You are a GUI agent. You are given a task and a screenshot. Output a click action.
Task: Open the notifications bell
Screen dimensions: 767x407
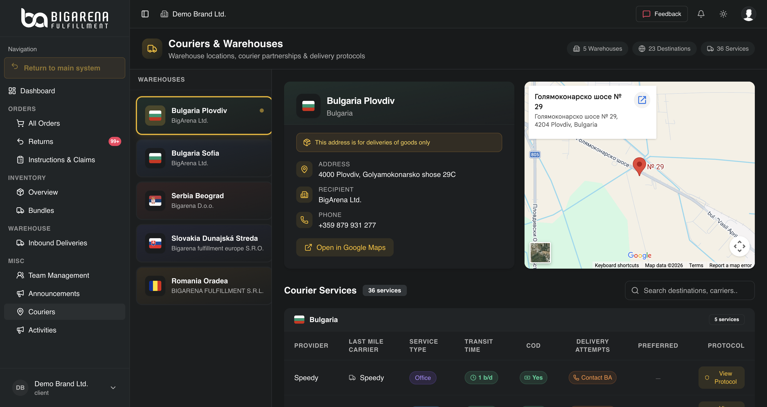pyautogui.click(x=701, y=14)
